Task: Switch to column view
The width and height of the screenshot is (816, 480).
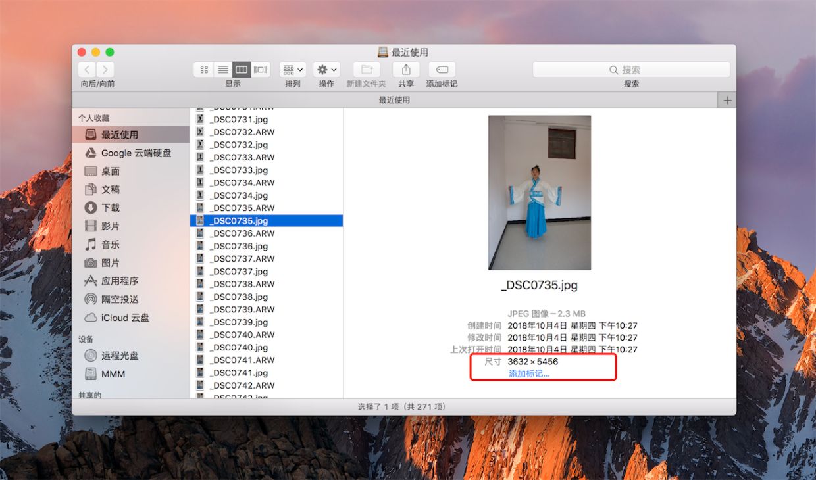Action: (x=242, y=70)
